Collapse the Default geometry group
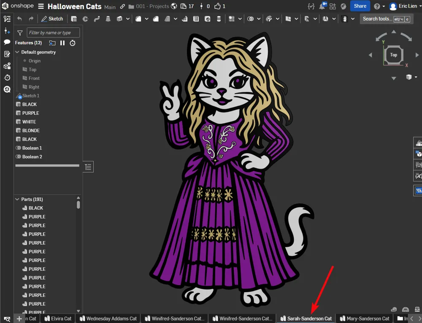Image resolution: width=422 pixels, height=323 pixels. coord(17,52)
